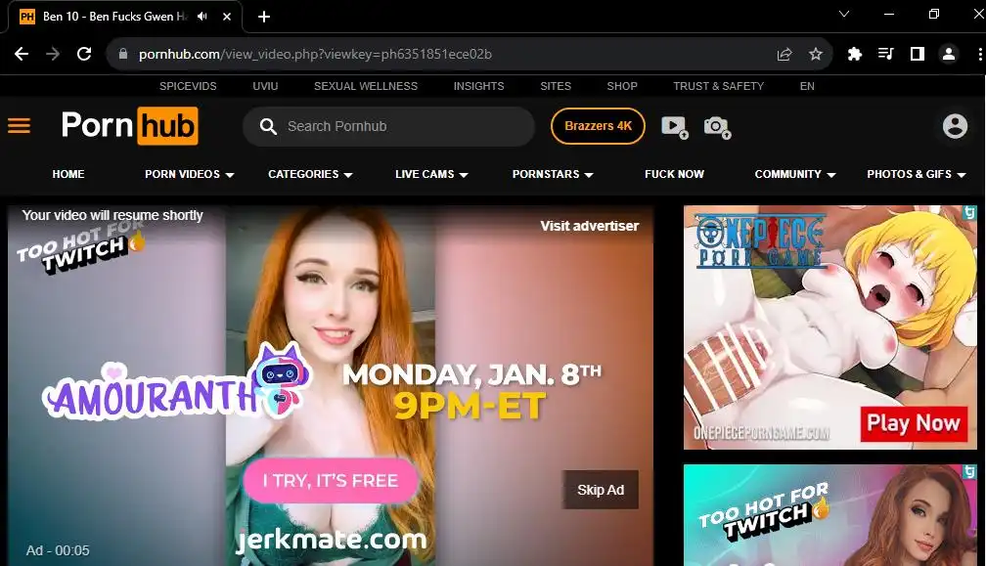This screenshot has width=986, height=566.
Task: Expand the VIDEOS nav dropdown
Action: pyautogui.click(x=190, y=174)
